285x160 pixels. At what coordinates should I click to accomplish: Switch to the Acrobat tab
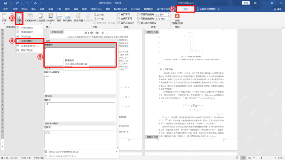pos(135,9)
